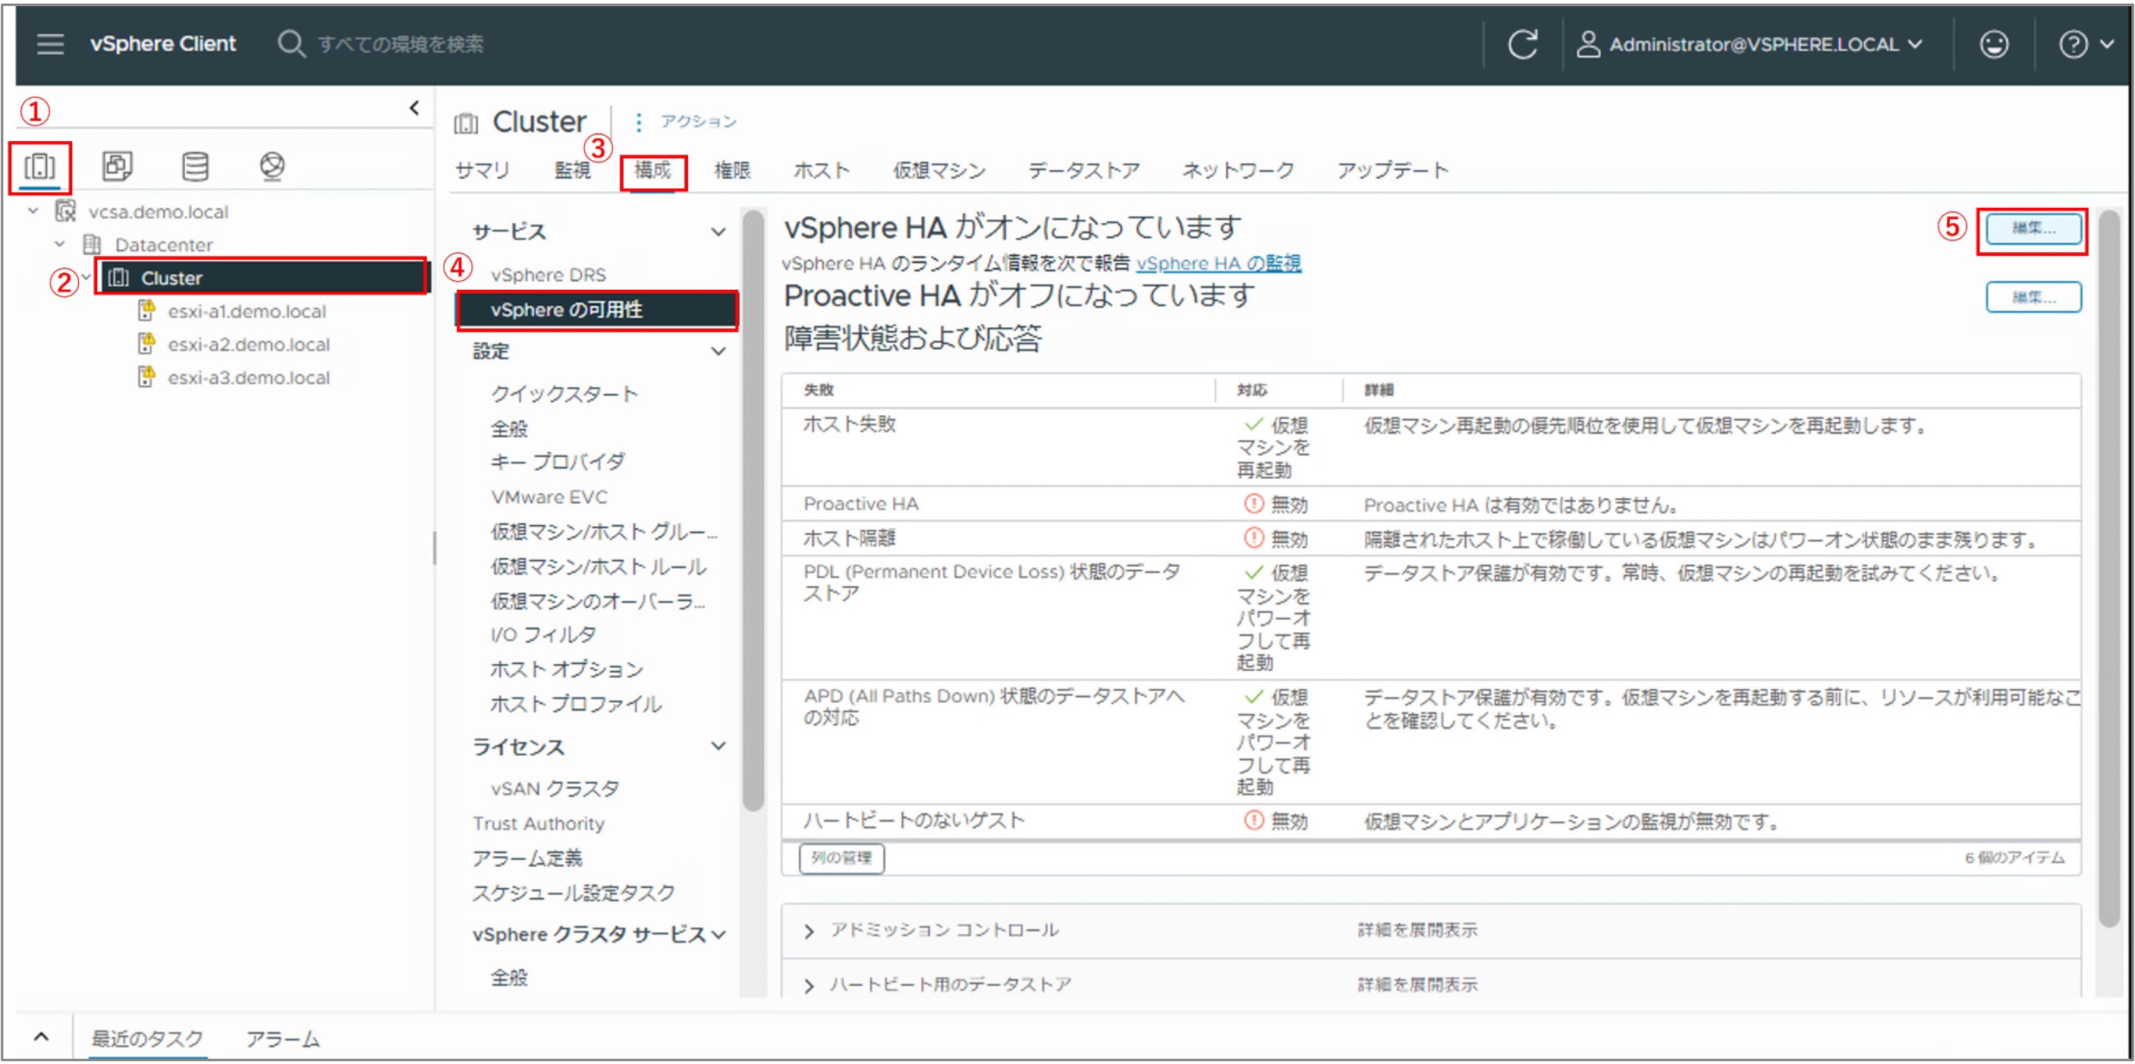Collapse the ライセンス section
This screenshot has width=2135, height=1064.
[718, 745]
